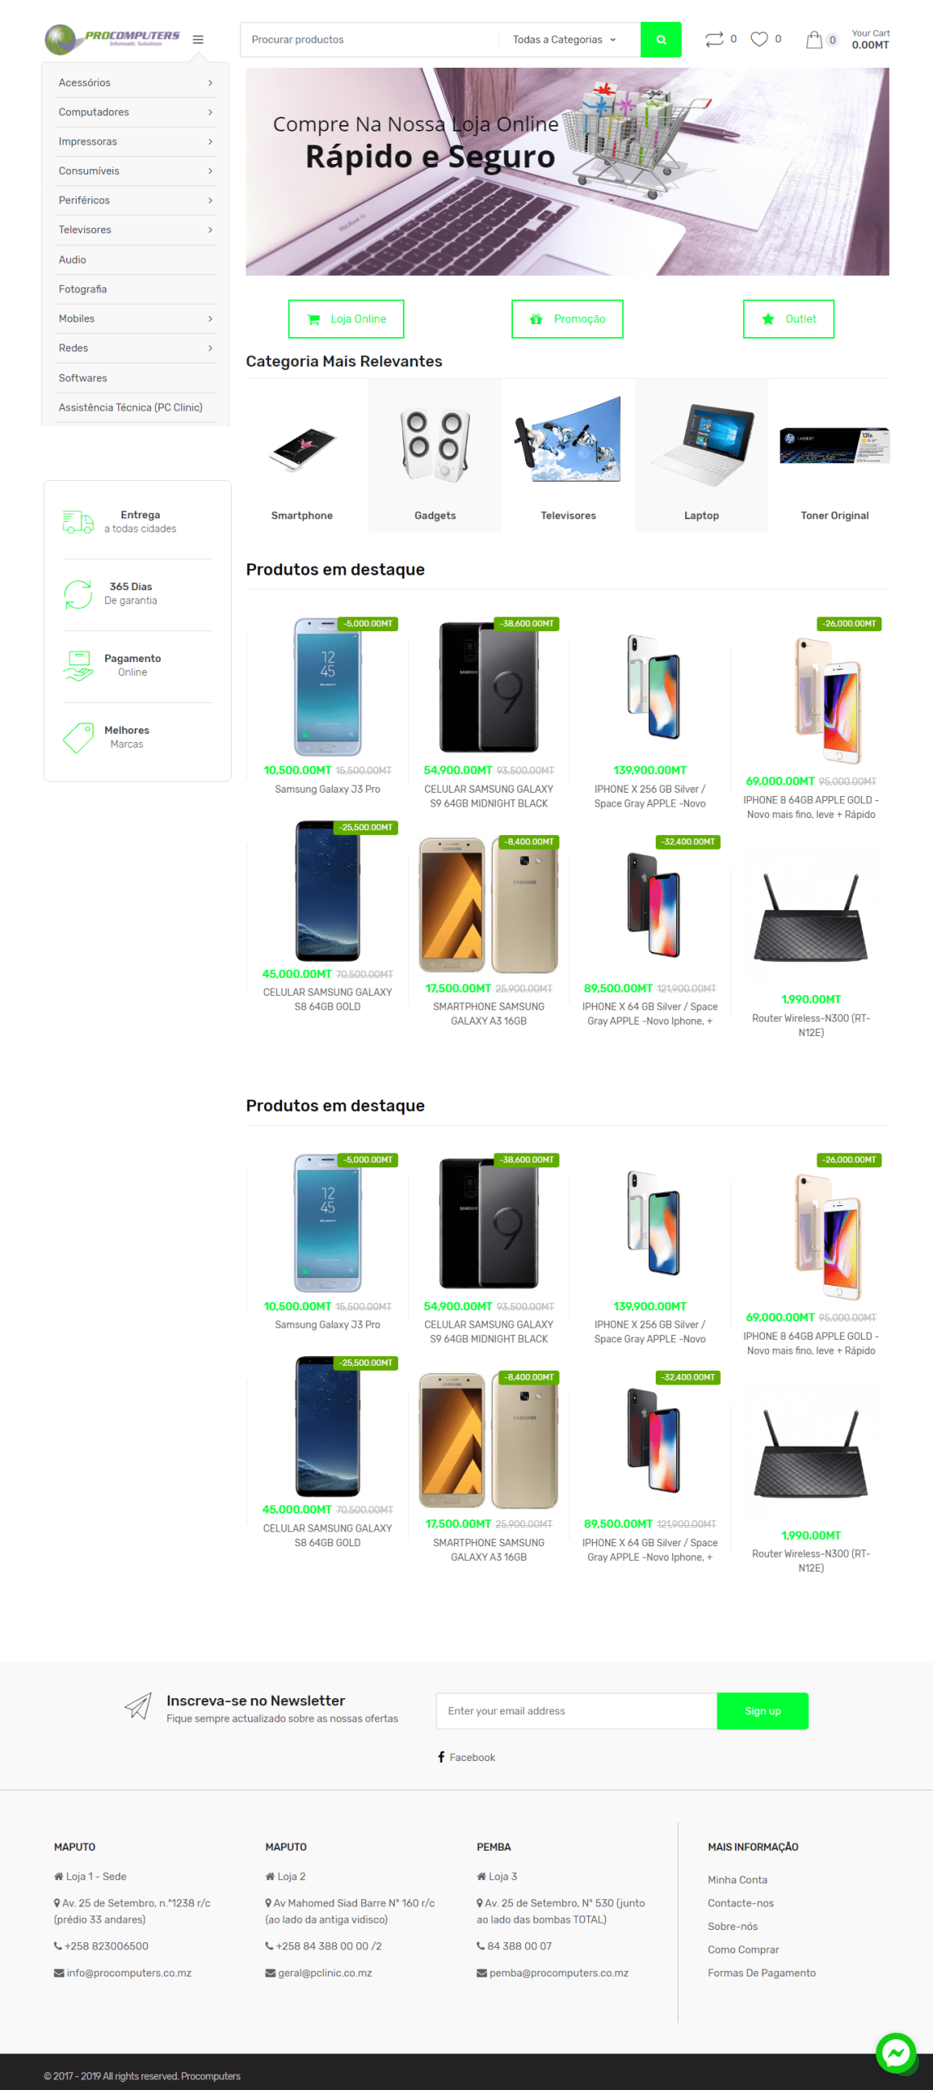Open the shopping cart bag icon
This screenshot has width=933, height=2090.
pyautogui.click(x=814, y=39)
